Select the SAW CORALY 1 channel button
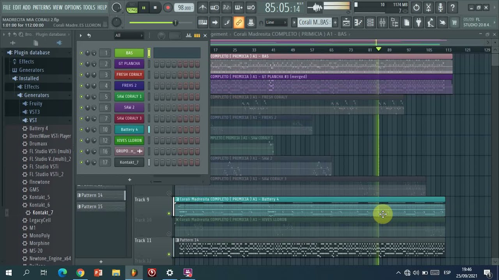 [129, 96]
